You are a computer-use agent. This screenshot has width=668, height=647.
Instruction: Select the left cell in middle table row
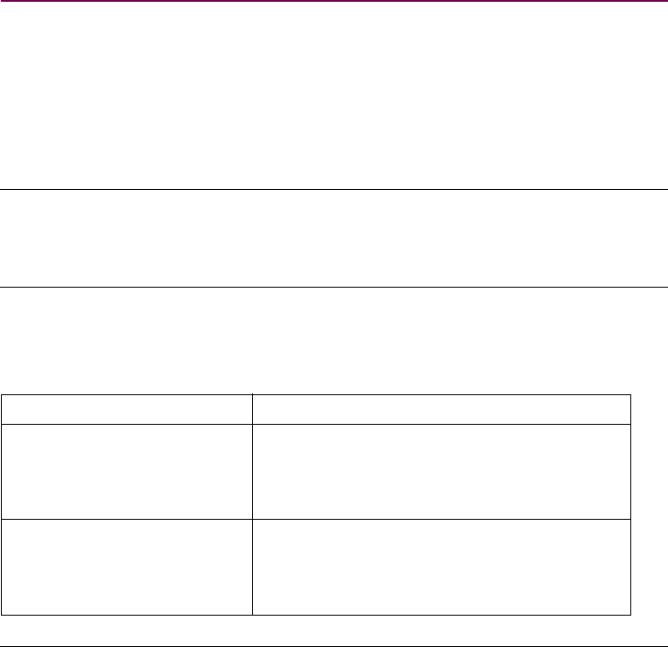pyautogui.click(x=126, y=470)
